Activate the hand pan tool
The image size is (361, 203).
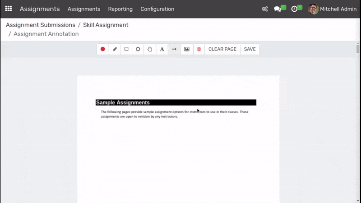(150, 49)
